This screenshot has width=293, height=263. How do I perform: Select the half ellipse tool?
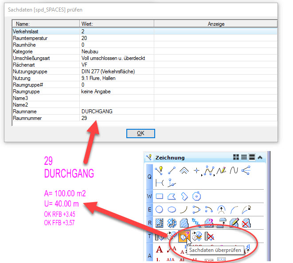196,210
